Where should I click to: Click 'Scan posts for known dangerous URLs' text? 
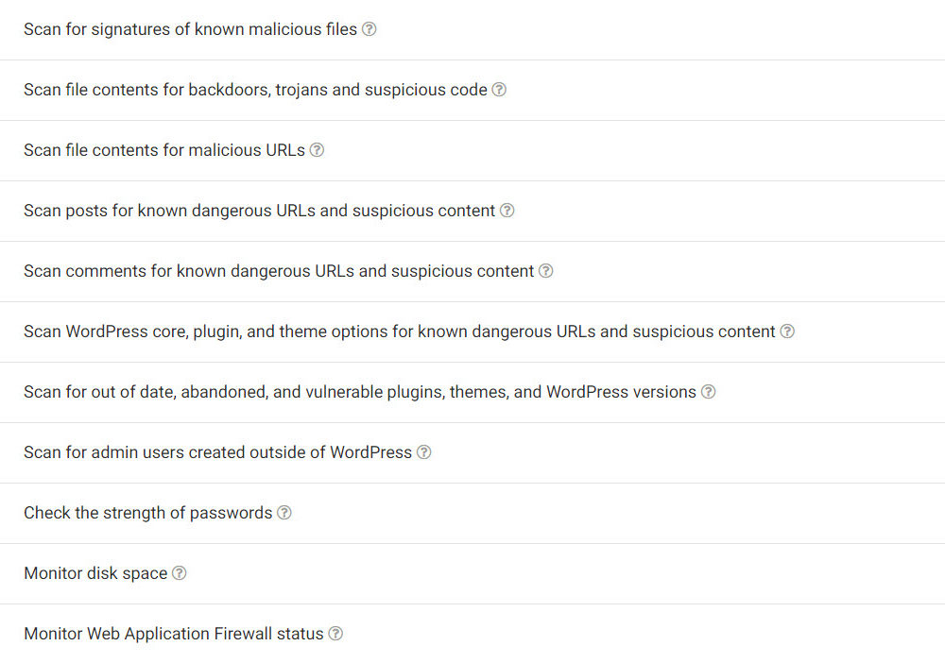coord(259,211)
